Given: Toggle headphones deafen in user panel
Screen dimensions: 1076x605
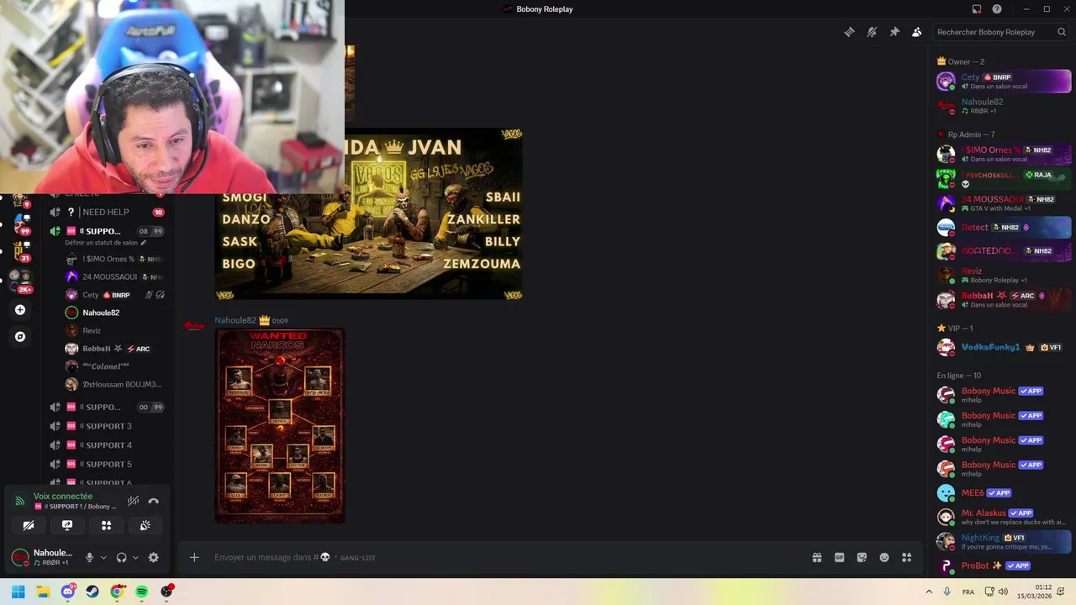Looking at the screenshot, I should click(x=121, y=557).
